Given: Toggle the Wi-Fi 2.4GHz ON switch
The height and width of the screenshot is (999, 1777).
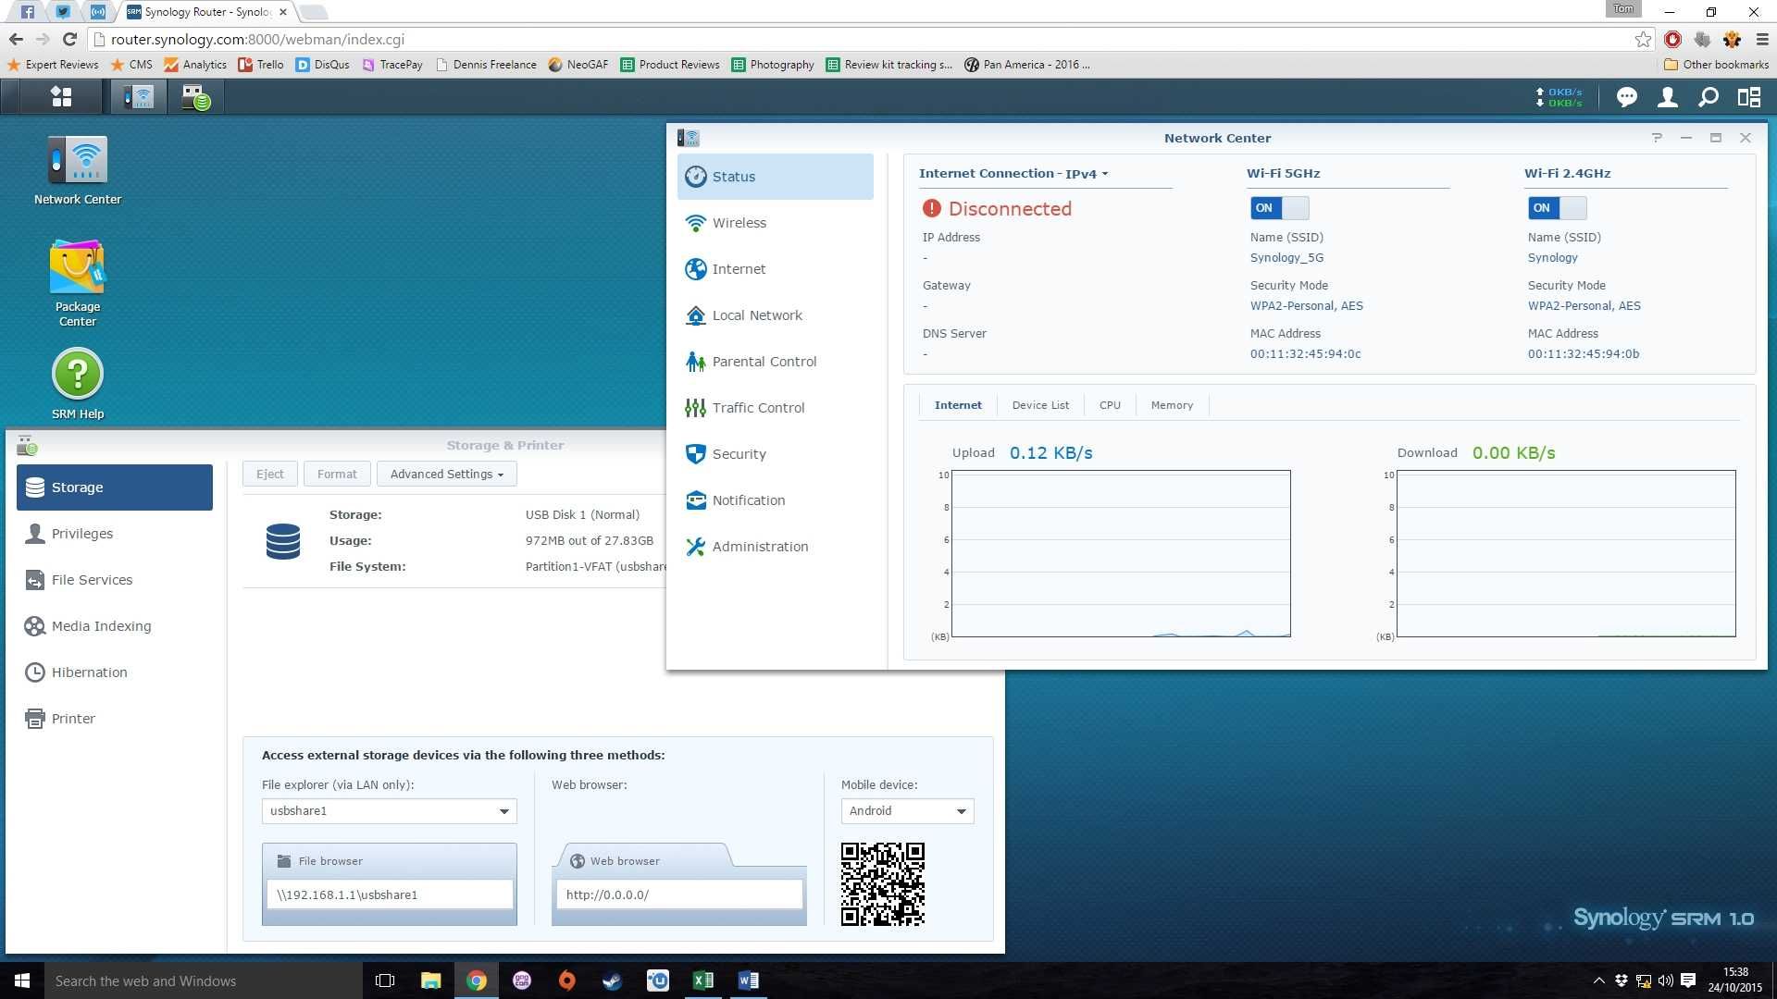Looking at the screenshot, I should [1557, 208].
